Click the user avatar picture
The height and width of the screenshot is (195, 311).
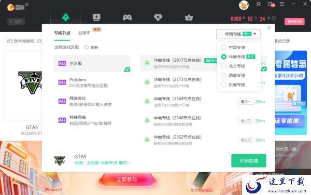click(244, 5)
